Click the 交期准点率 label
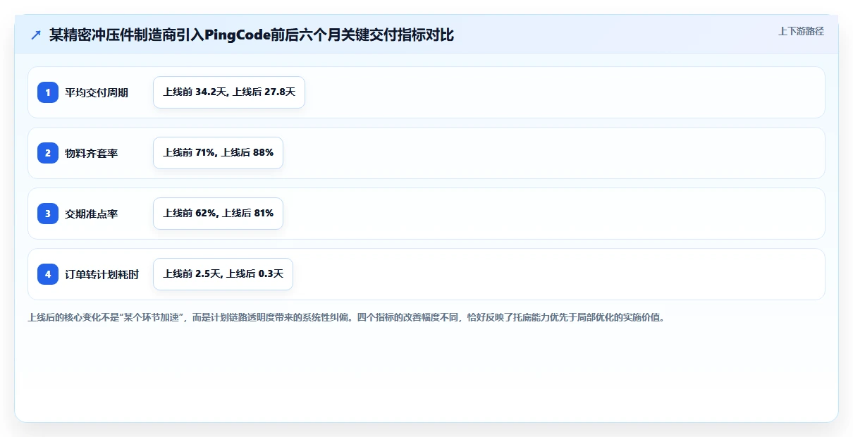 (92, 214)
